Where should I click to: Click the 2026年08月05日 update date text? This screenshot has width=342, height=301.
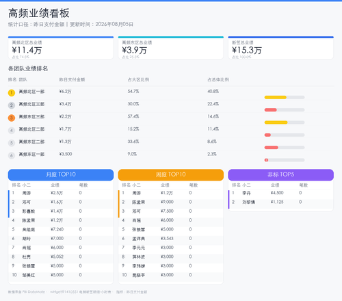coord(114,24)
